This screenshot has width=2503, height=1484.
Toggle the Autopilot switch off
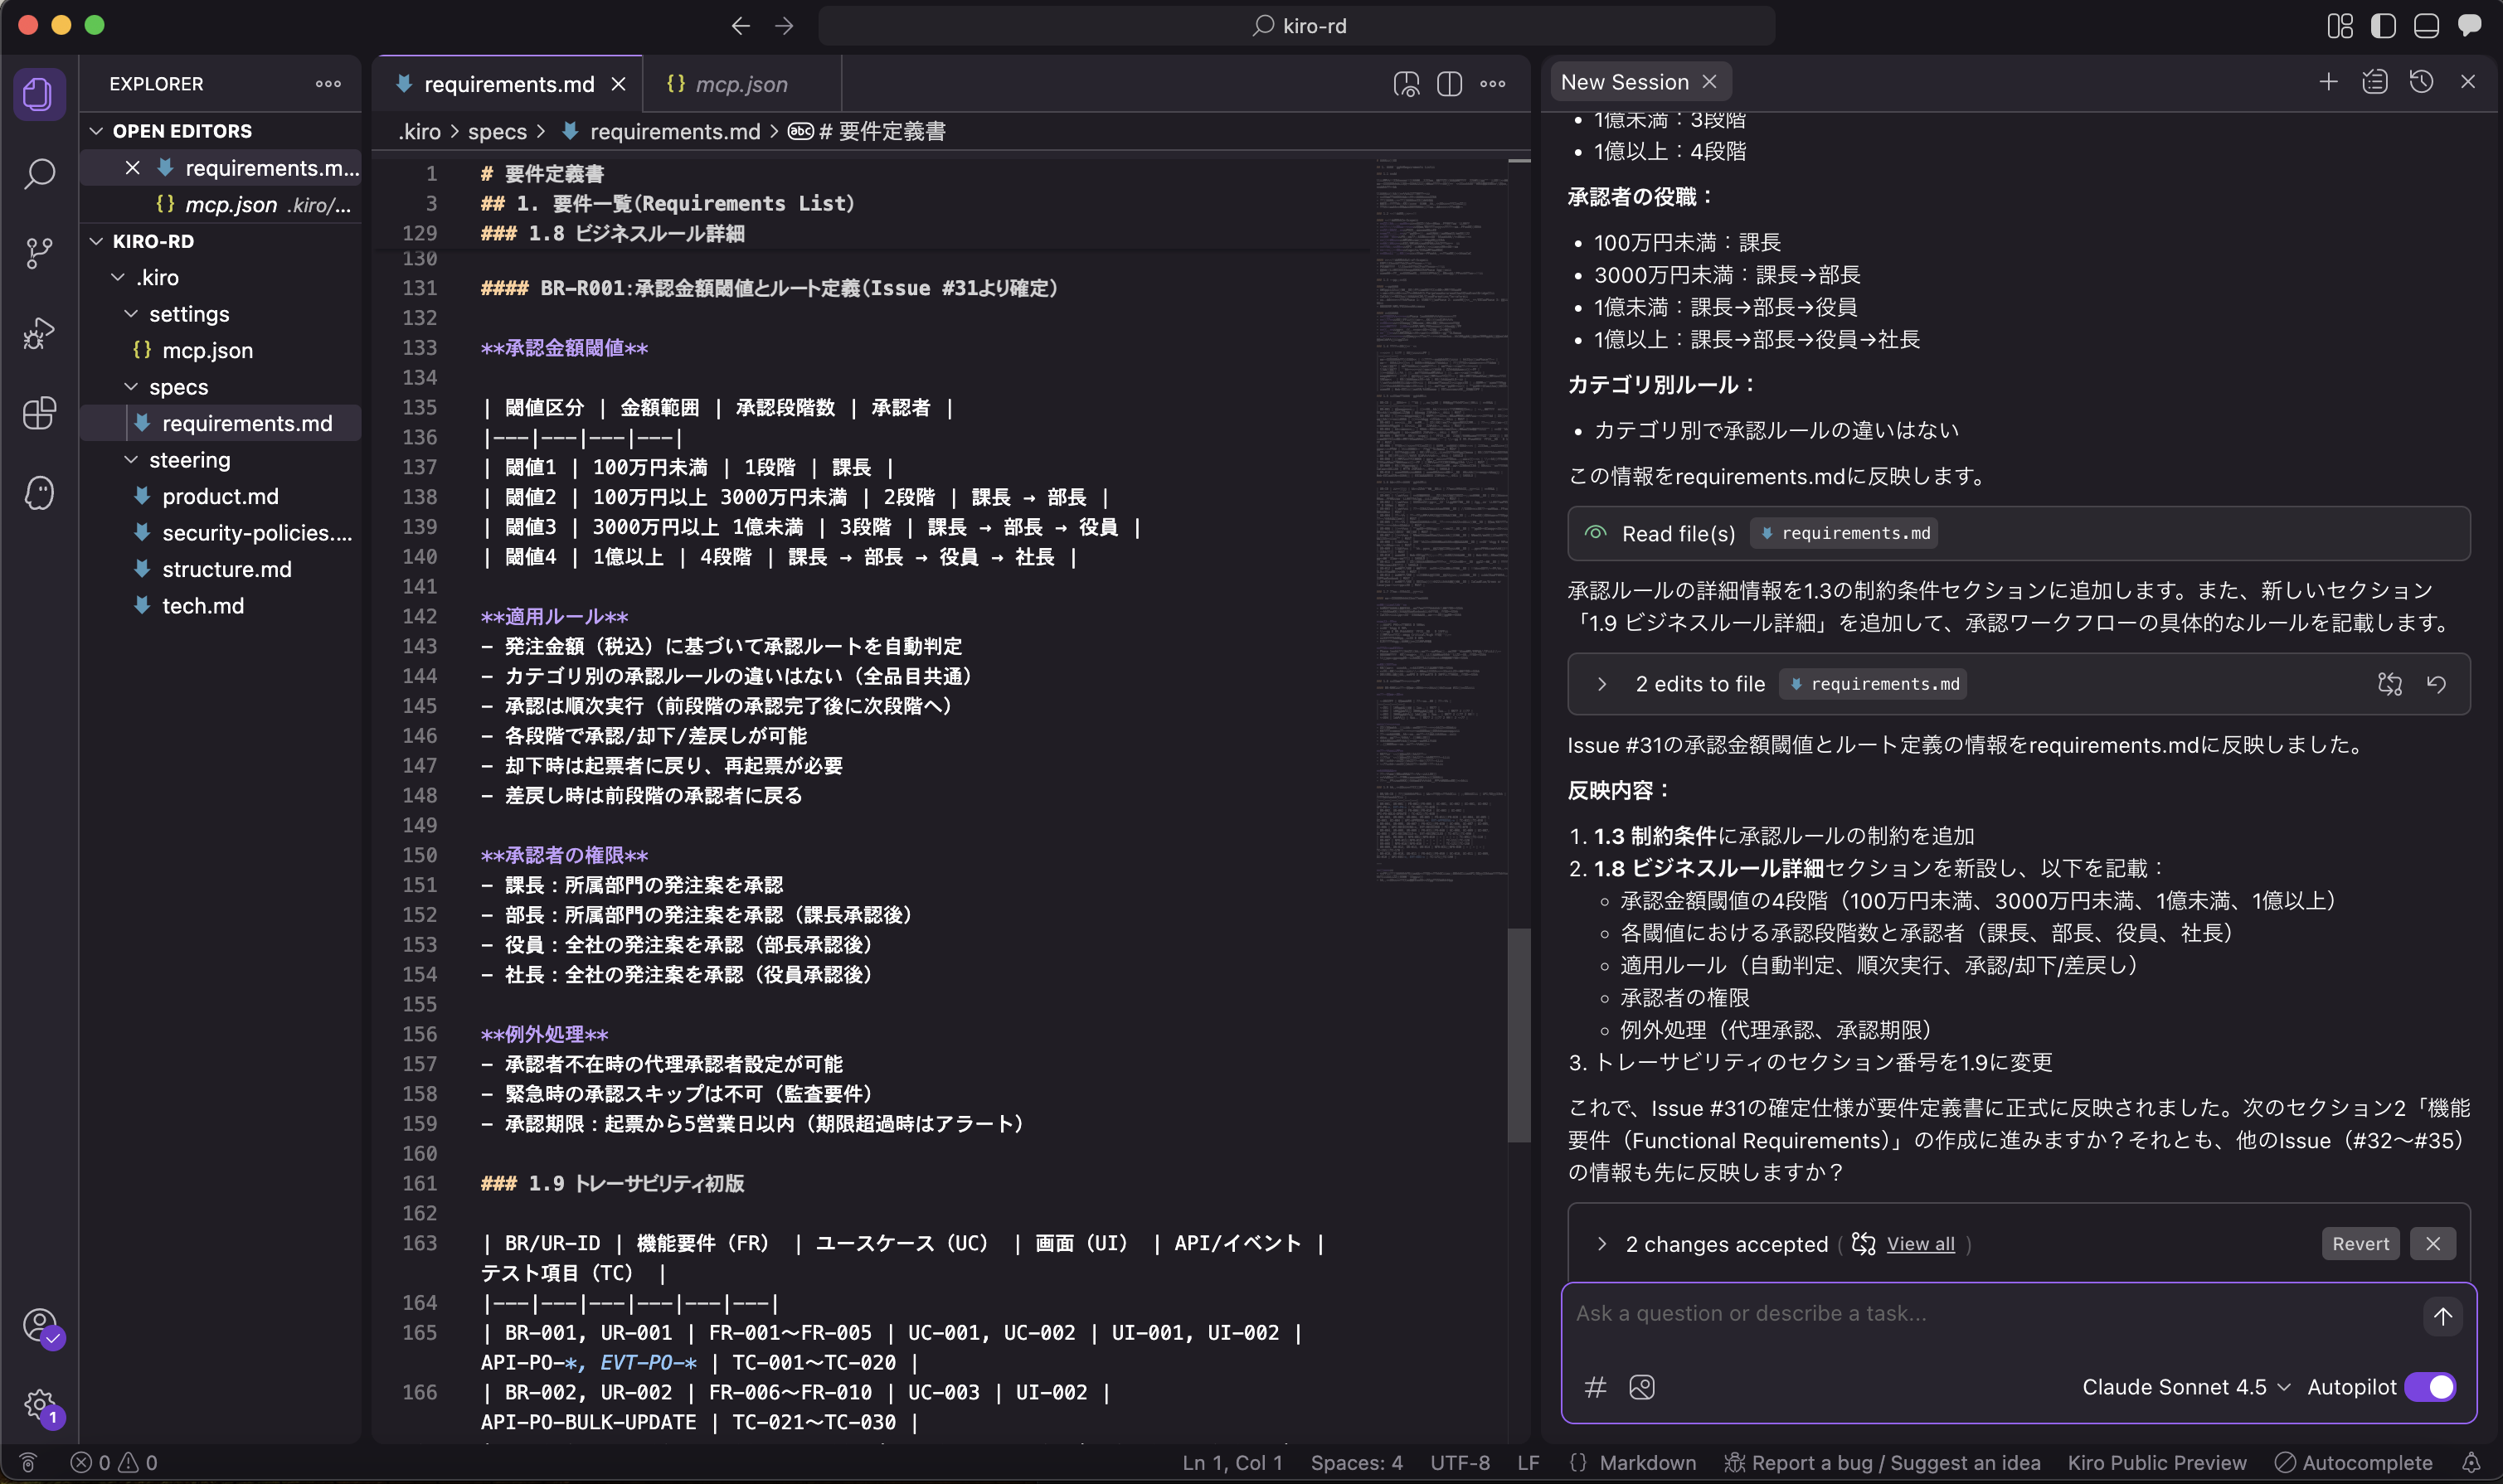(2430, 1387)
